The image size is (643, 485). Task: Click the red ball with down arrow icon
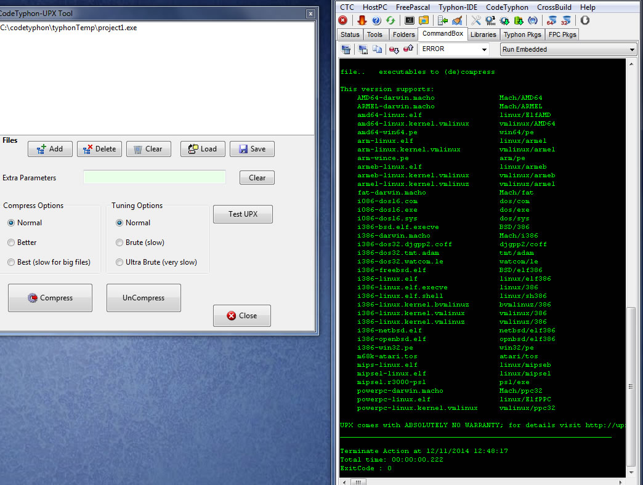(394, 50)
